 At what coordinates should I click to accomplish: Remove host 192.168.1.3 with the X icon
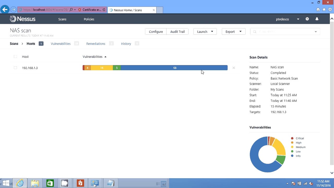[x=234, y=68]
